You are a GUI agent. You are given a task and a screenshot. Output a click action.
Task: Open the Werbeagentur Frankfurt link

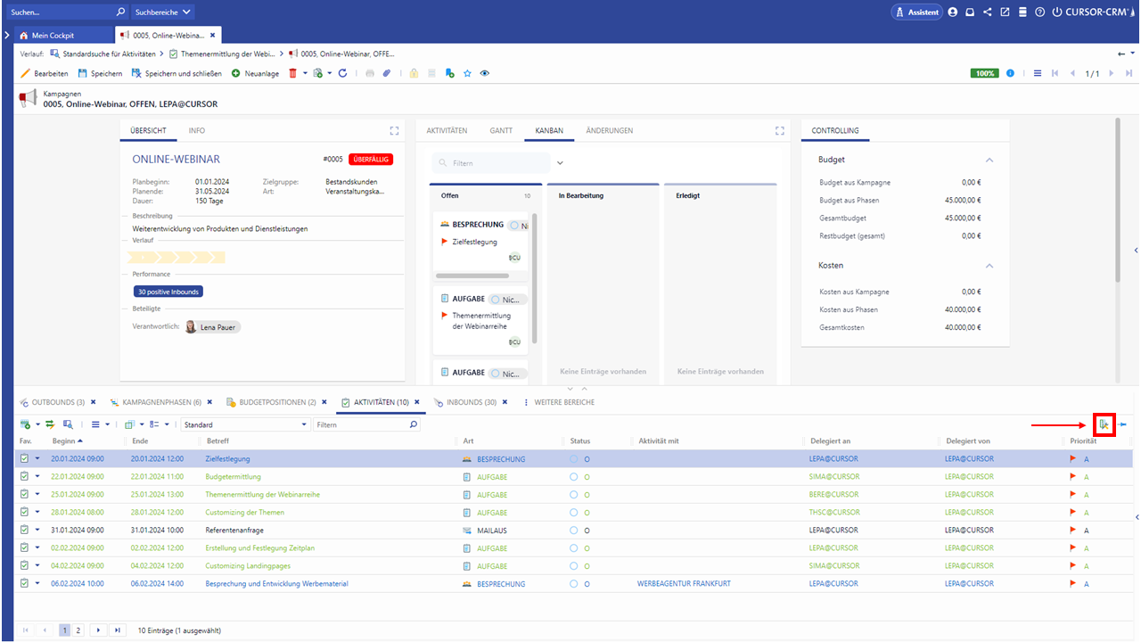click(684, 584)
